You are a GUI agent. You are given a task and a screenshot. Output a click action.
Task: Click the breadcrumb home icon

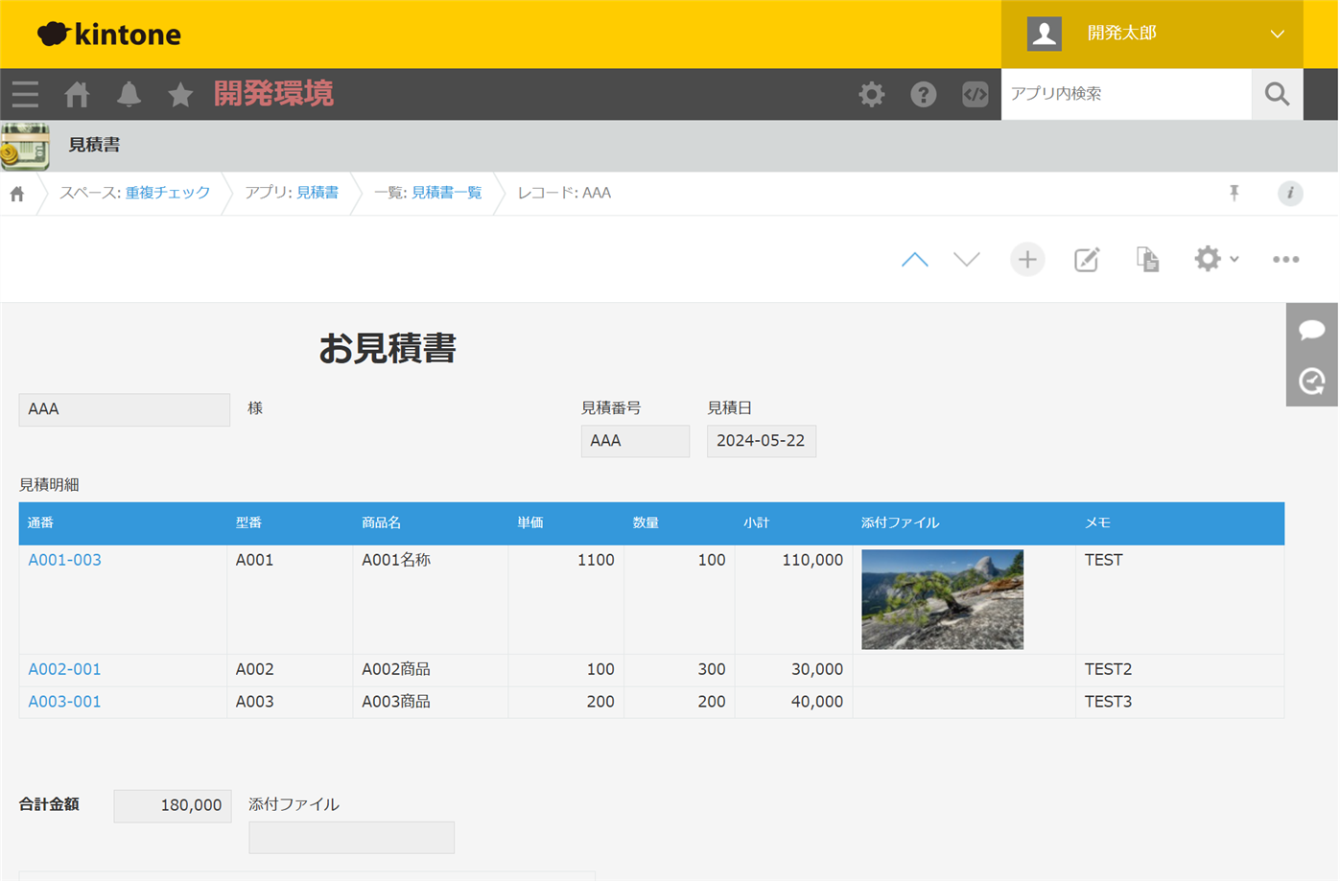[17, 194]
